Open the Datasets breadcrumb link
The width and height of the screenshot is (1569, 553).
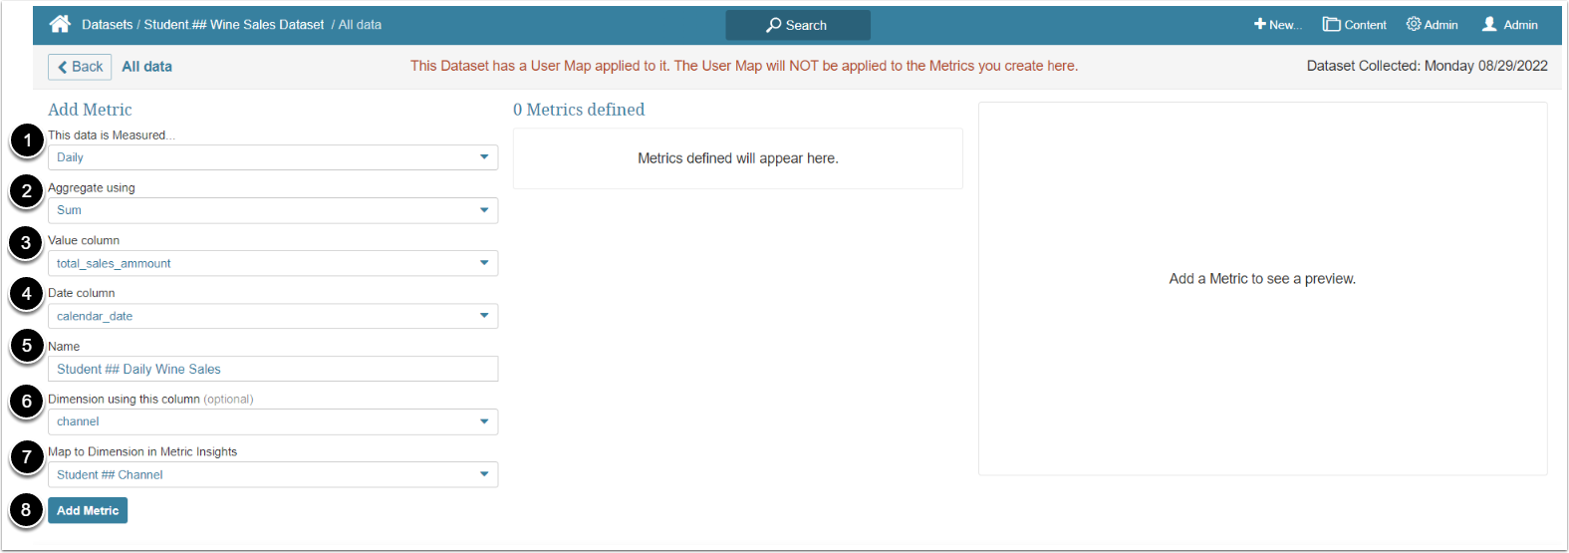(x=107, y=25)
